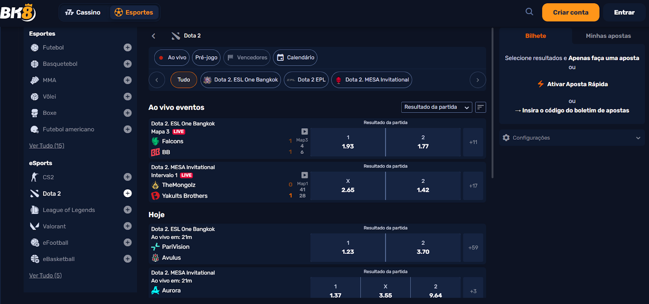
Task: Expand the Configurações panel chevron
Action: [x=638, y=138]
